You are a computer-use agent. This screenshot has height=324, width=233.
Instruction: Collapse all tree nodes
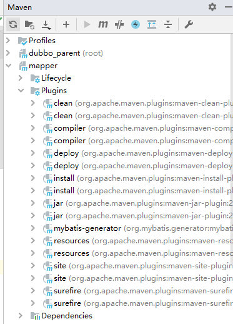coord(168,24)
